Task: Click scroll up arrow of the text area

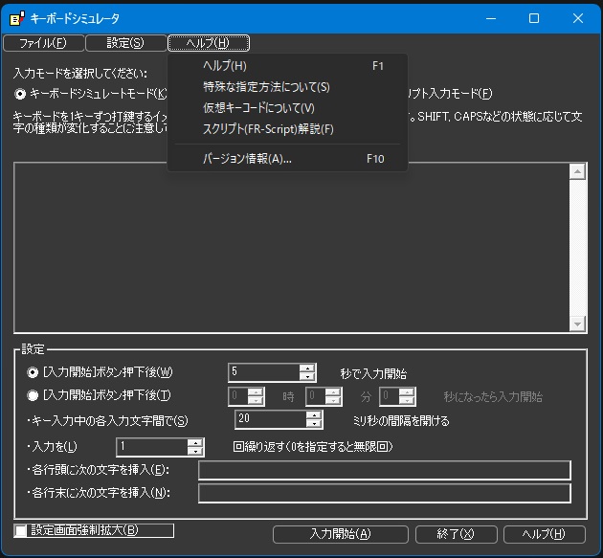Action: (x=576, y=171)
